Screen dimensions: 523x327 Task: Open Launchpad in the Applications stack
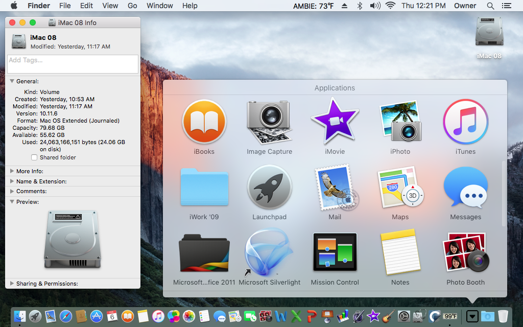[x=269, y=187]
